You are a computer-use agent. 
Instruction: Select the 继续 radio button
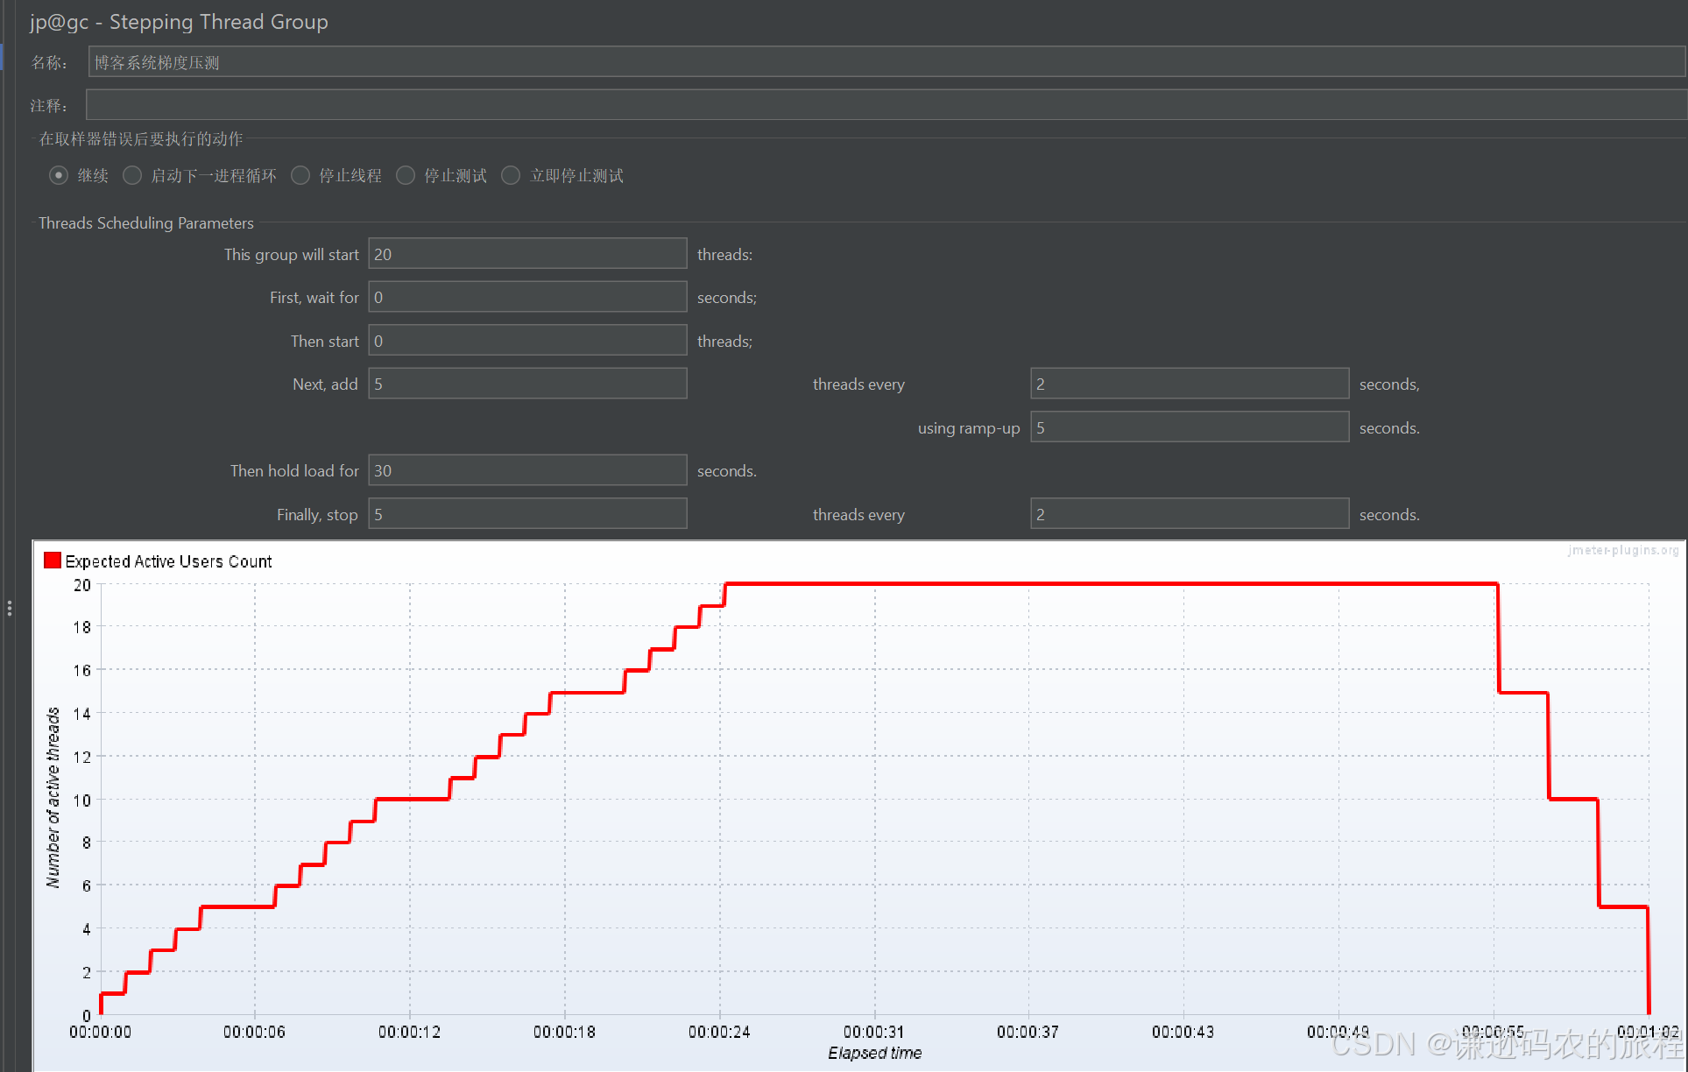59,175
